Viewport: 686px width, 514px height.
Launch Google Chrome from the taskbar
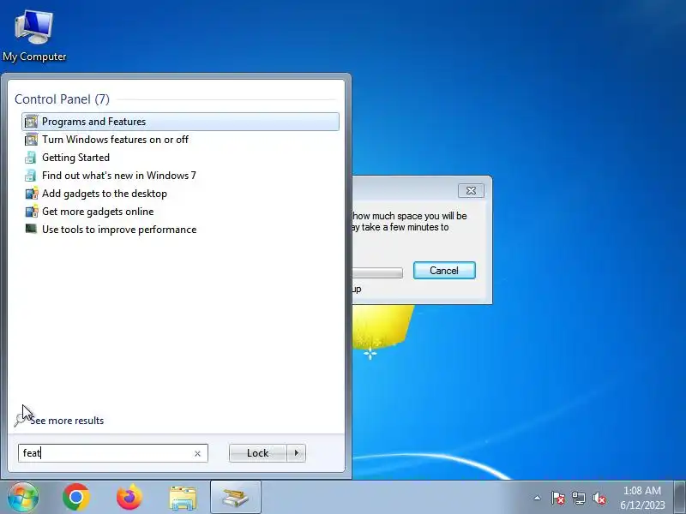[76, 497]
